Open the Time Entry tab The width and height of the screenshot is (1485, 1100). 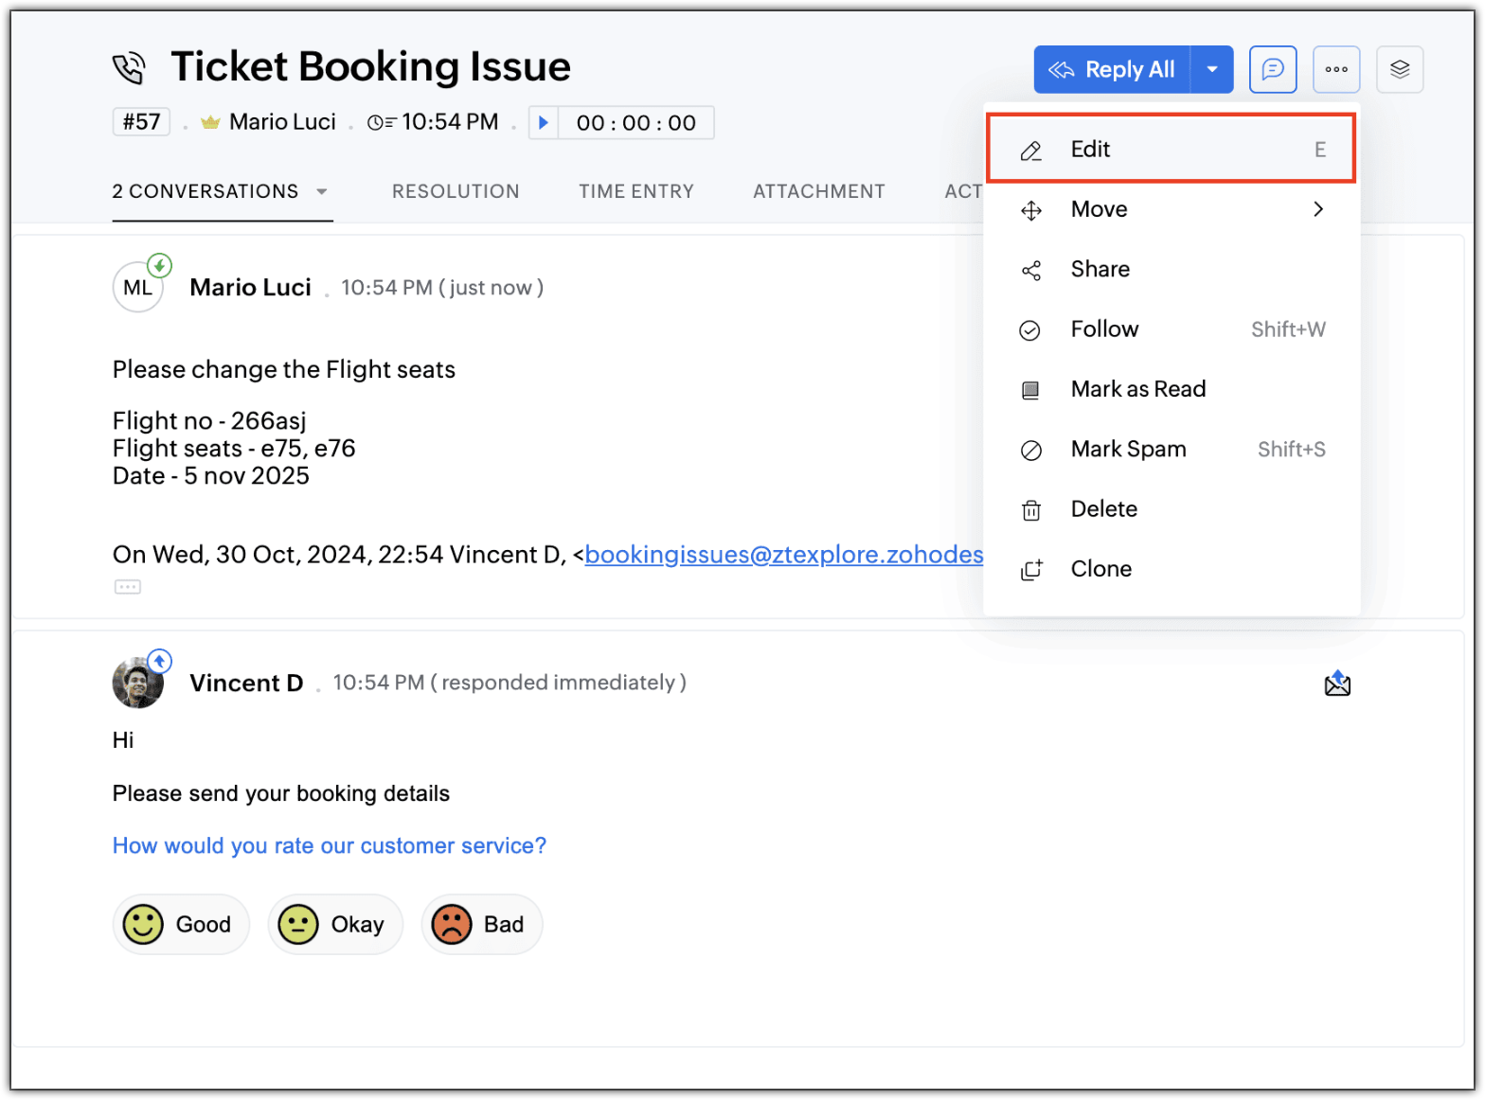tap(636, 191)
